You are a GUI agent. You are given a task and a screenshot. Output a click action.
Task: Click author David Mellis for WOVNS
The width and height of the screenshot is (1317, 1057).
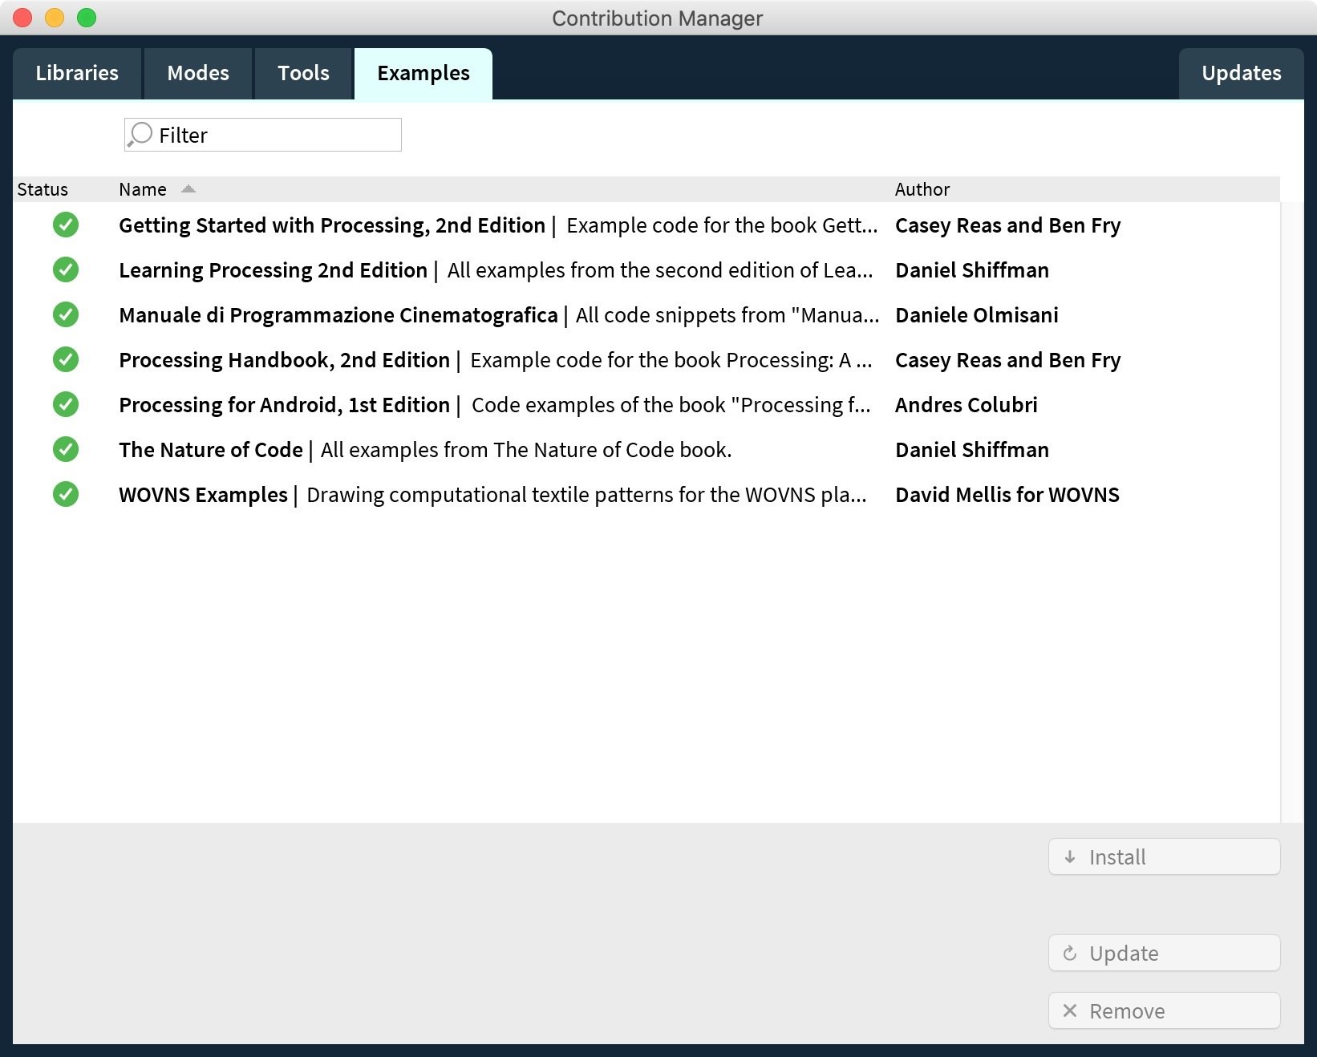click(1007, 495)
